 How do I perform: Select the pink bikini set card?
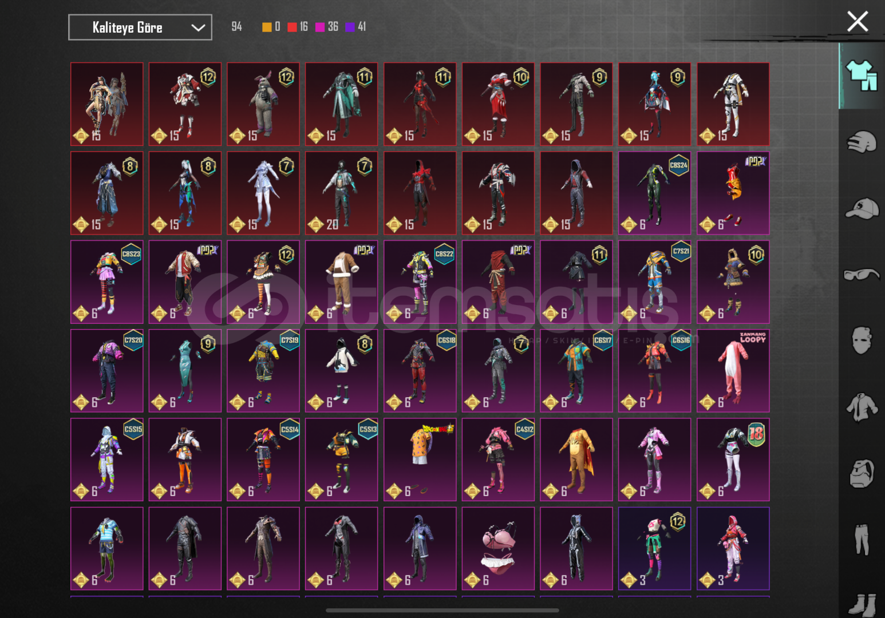click(498, 549)
